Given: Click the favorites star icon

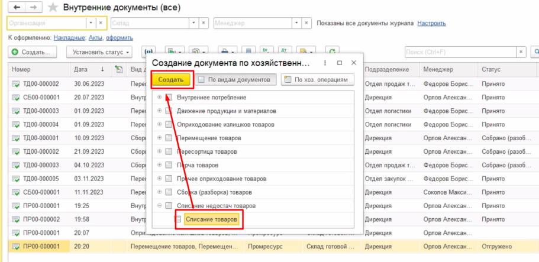Looking at the screenshot, I should click(x=53, y=8).
